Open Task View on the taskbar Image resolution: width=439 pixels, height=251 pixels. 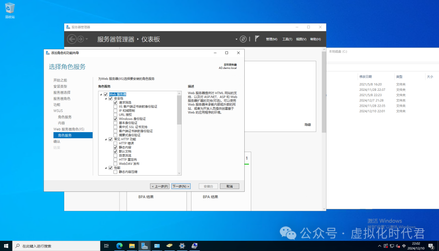(x=106, y=246)
